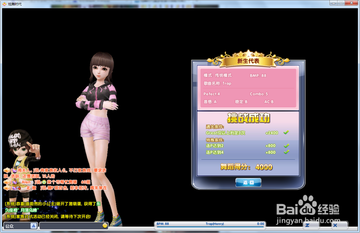Click the 歌曲名称: Trap label
The image size is (360, 233).
pos(217,84)
